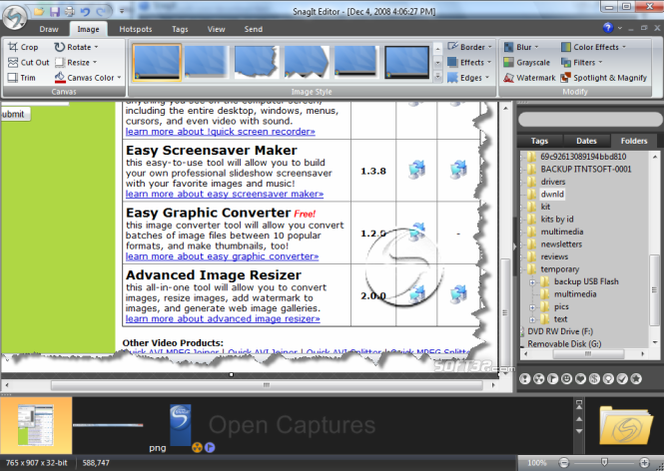Expand the text folder

533,320
